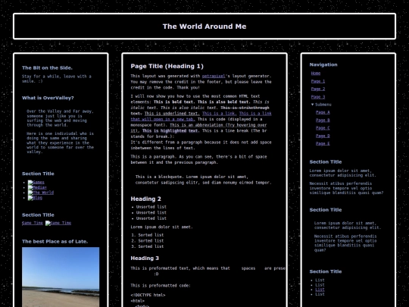Click "Stay for a while, leave with a smile" text
Viewport: 409px width, 307px height.
[57, 79]
